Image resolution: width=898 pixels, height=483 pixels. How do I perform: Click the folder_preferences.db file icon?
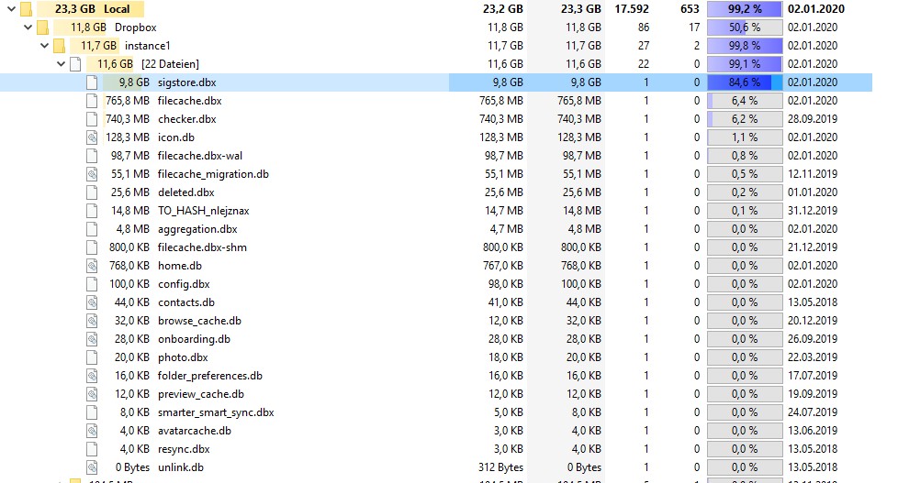pyautogui.click(x=92, y=376)
